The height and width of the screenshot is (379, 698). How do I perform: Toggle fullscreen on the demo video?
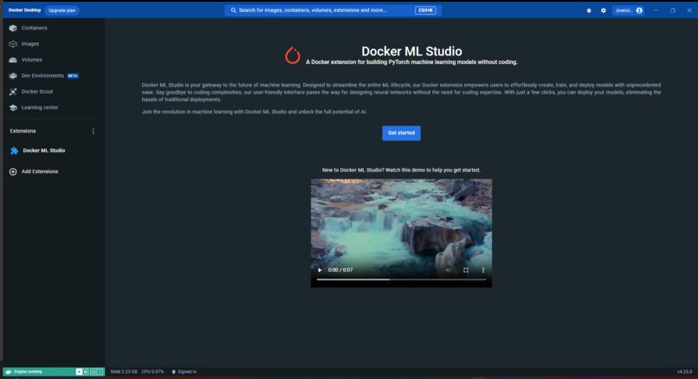466,270
